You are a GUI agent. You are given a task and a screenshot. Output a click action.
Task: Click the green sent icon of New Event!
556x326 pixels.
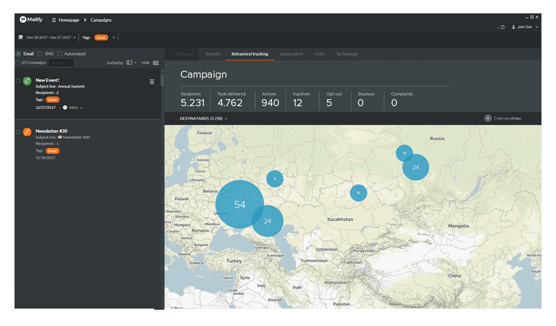point(27,81)
